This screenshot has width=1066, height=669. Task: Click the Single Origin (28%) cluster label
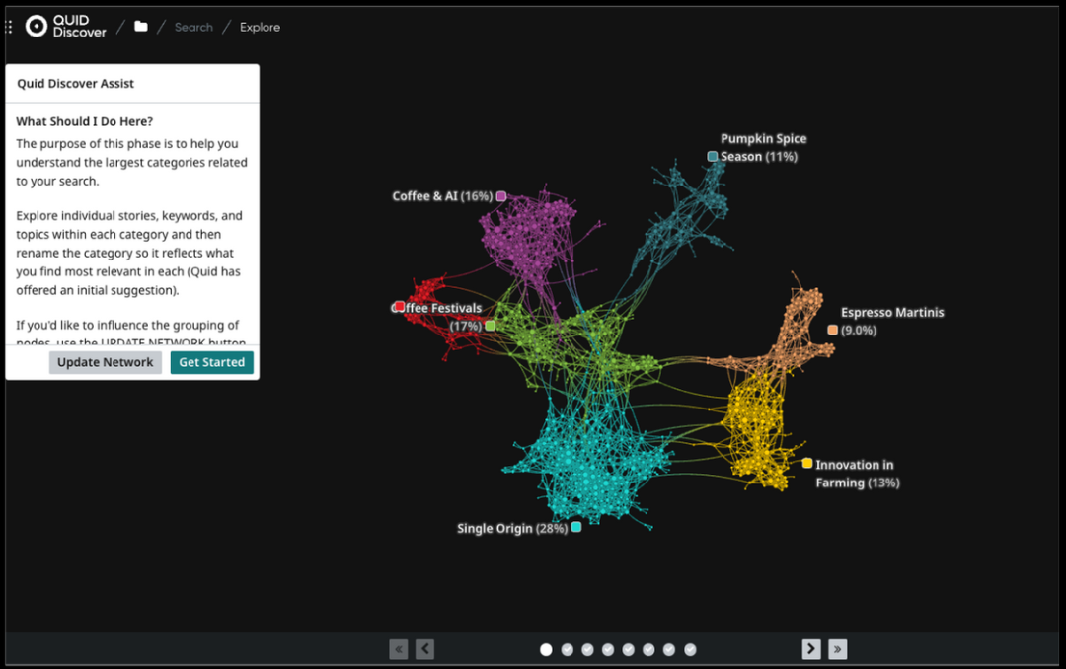tap(511, 529)
